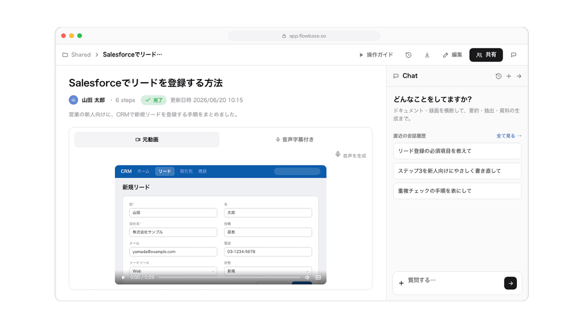Click the email field yamada@example.com
Screen dimensions: 584x329
(173, 252)
